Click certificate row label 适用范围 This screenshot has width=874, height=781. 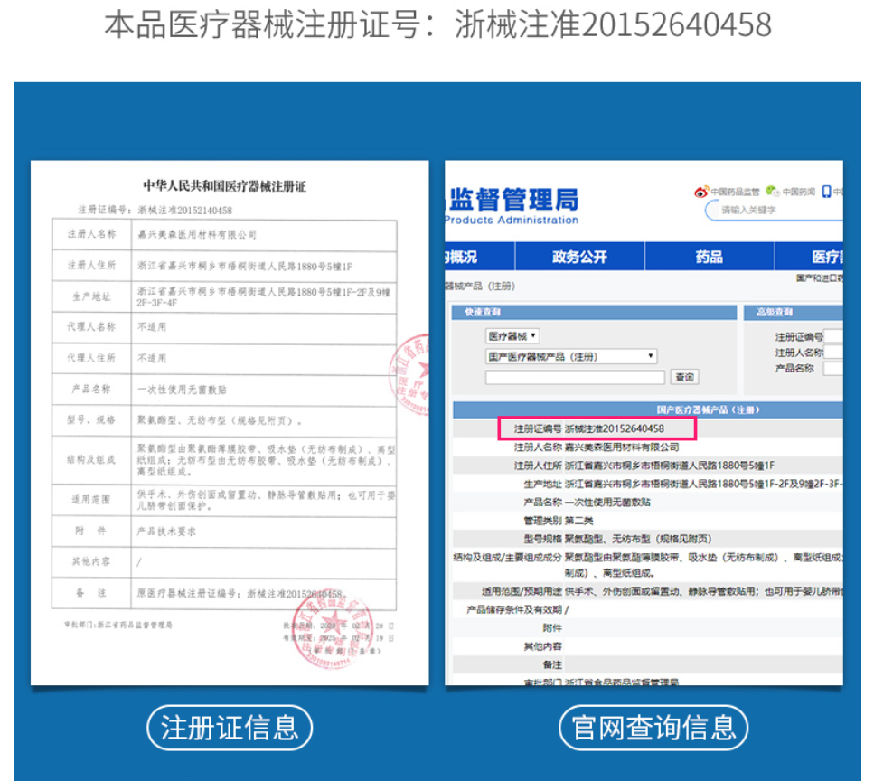(91, 500)
